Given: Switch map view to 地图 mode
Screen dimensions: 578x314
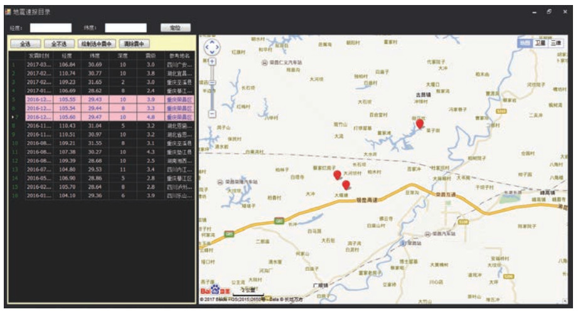Looking at the screenshot, I should tap(525, 43).
